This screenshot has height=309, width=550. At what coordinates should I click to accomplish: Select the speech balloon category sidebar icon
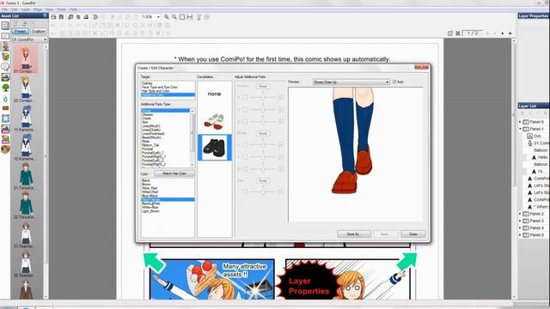5,67
